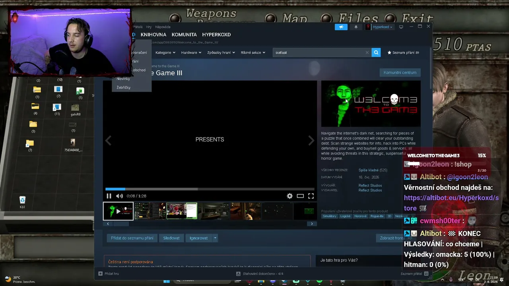Select Žebříčky in the open submenu
The width and height of the screenshot is (509, 286).
123,87
